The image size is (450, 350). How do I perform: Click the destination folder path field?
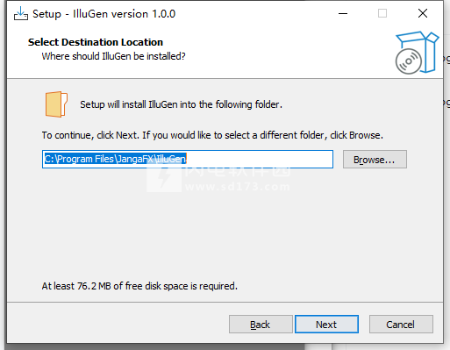pos(188,159)
